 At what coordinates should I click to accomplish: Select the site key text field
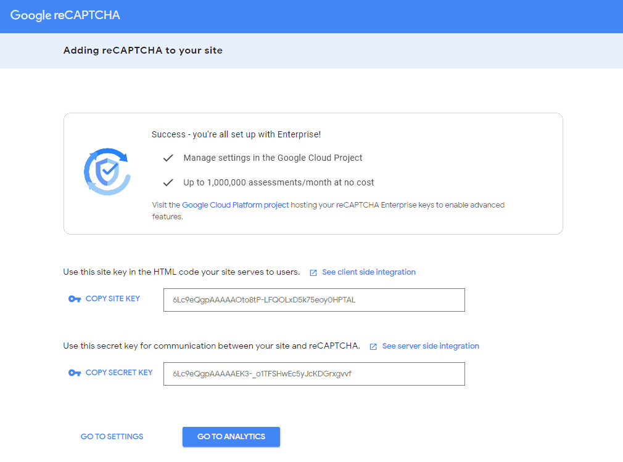click(313, 300)
